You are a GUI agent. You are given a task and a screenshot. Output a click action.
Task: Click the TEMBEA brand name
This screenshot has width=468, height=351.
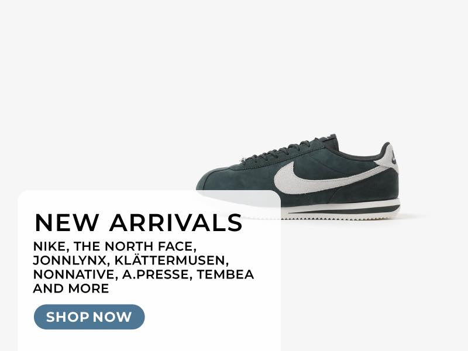point(226,274)
